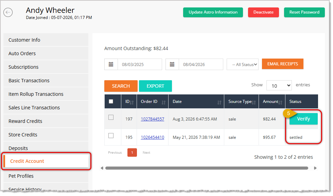Open Item Rollup Transactions section
Image resolution: width=333 pixels, height=196 pixels.
tap(46, 94)
